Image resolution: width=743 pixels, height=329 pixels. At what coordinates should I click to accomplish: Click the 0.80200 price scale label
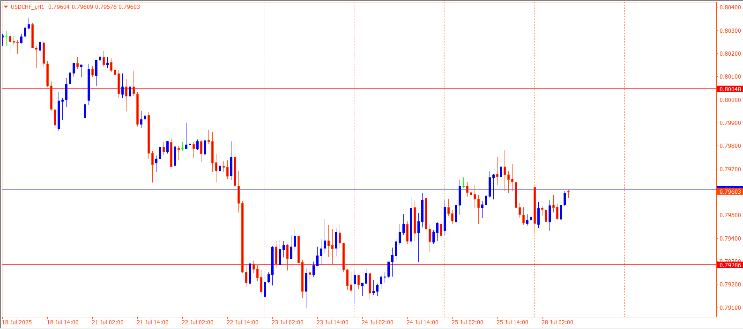[x=730, y=54]
